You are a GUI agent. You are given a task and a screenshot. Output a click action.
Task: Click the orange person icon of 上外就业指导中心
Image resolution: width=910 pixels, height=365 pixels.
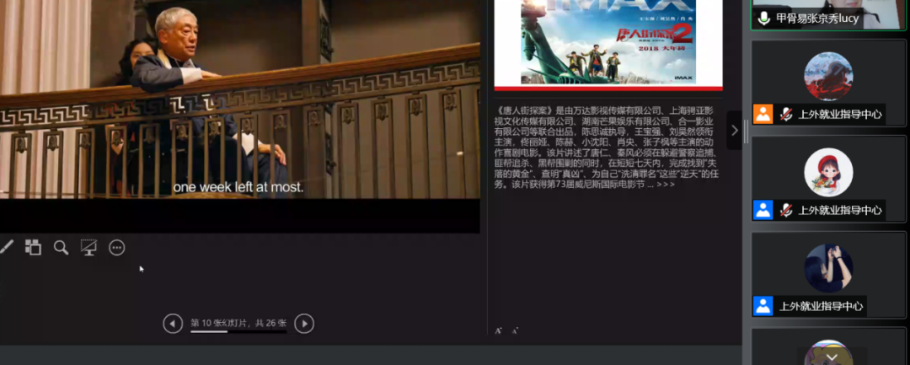763,114
